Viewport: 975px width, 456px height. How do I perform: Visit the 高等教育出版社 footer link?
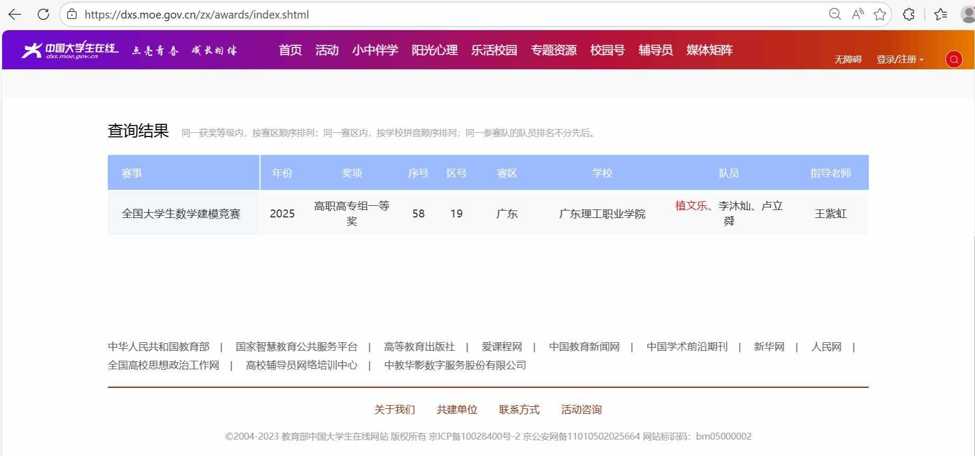419,346
